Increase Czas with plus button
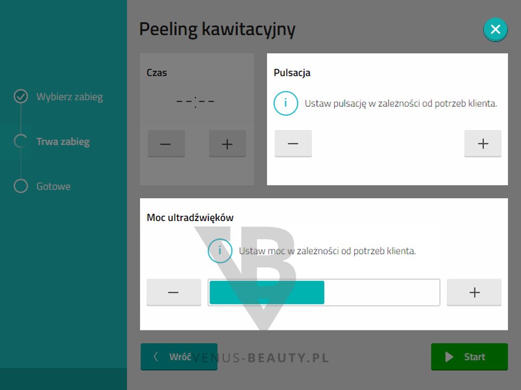The width and height of the screenshot is (521, 390). (227, 144)
